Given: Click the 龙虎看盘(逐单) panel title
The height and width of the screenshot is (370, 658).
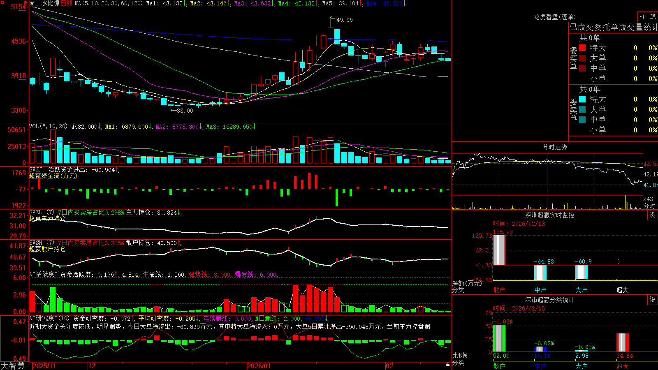Looking at the screenshot, I should coord(554,17).
